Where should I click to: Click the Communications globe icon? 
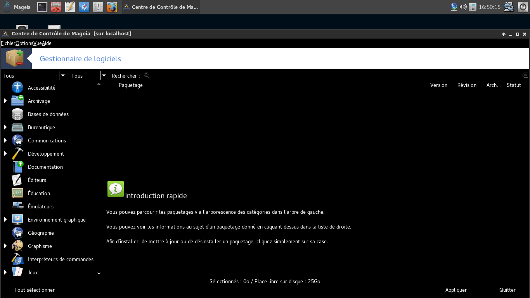tap(17, 140)
